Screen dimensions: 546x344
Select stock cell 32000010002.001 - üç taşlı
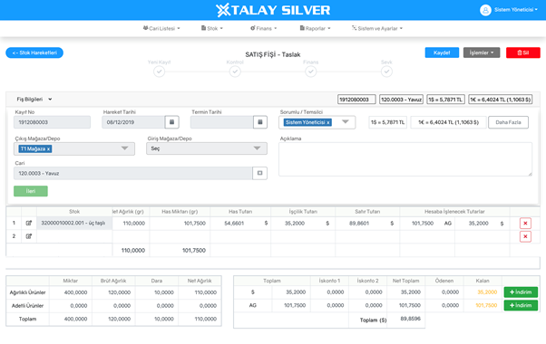click(74, 223)
